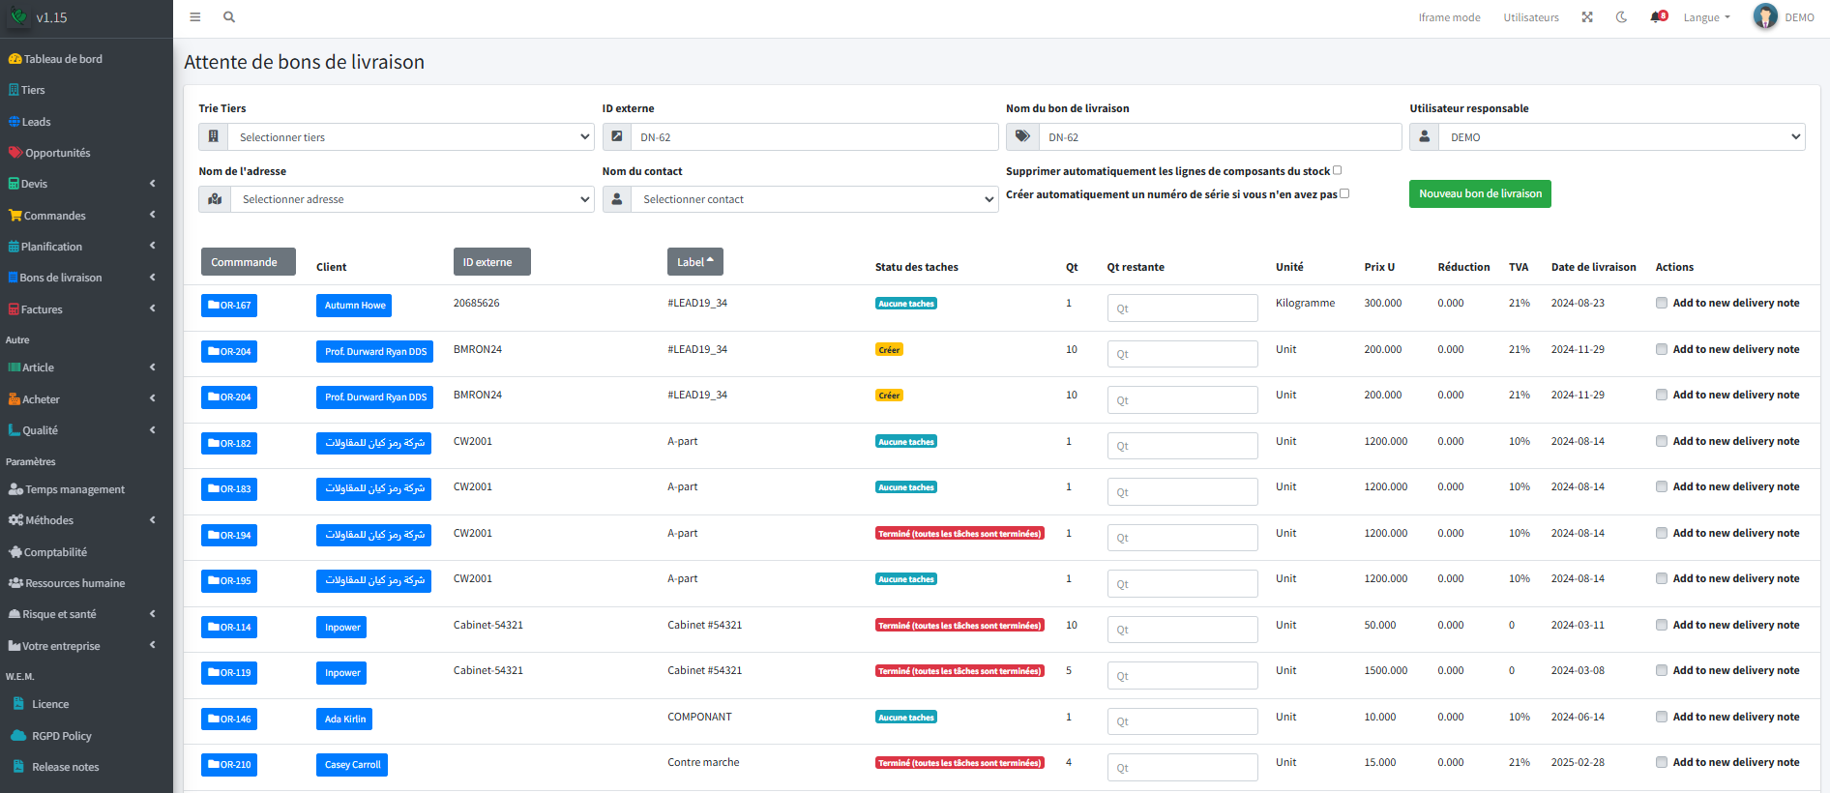Viewport: 1830px width, 793px height.
Task: Click the hamburger menu icon
Action: [195, 17]
